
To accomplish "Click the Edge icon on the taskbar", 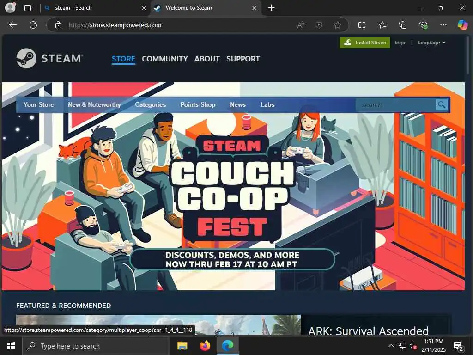I will click(x=228, y=346).
